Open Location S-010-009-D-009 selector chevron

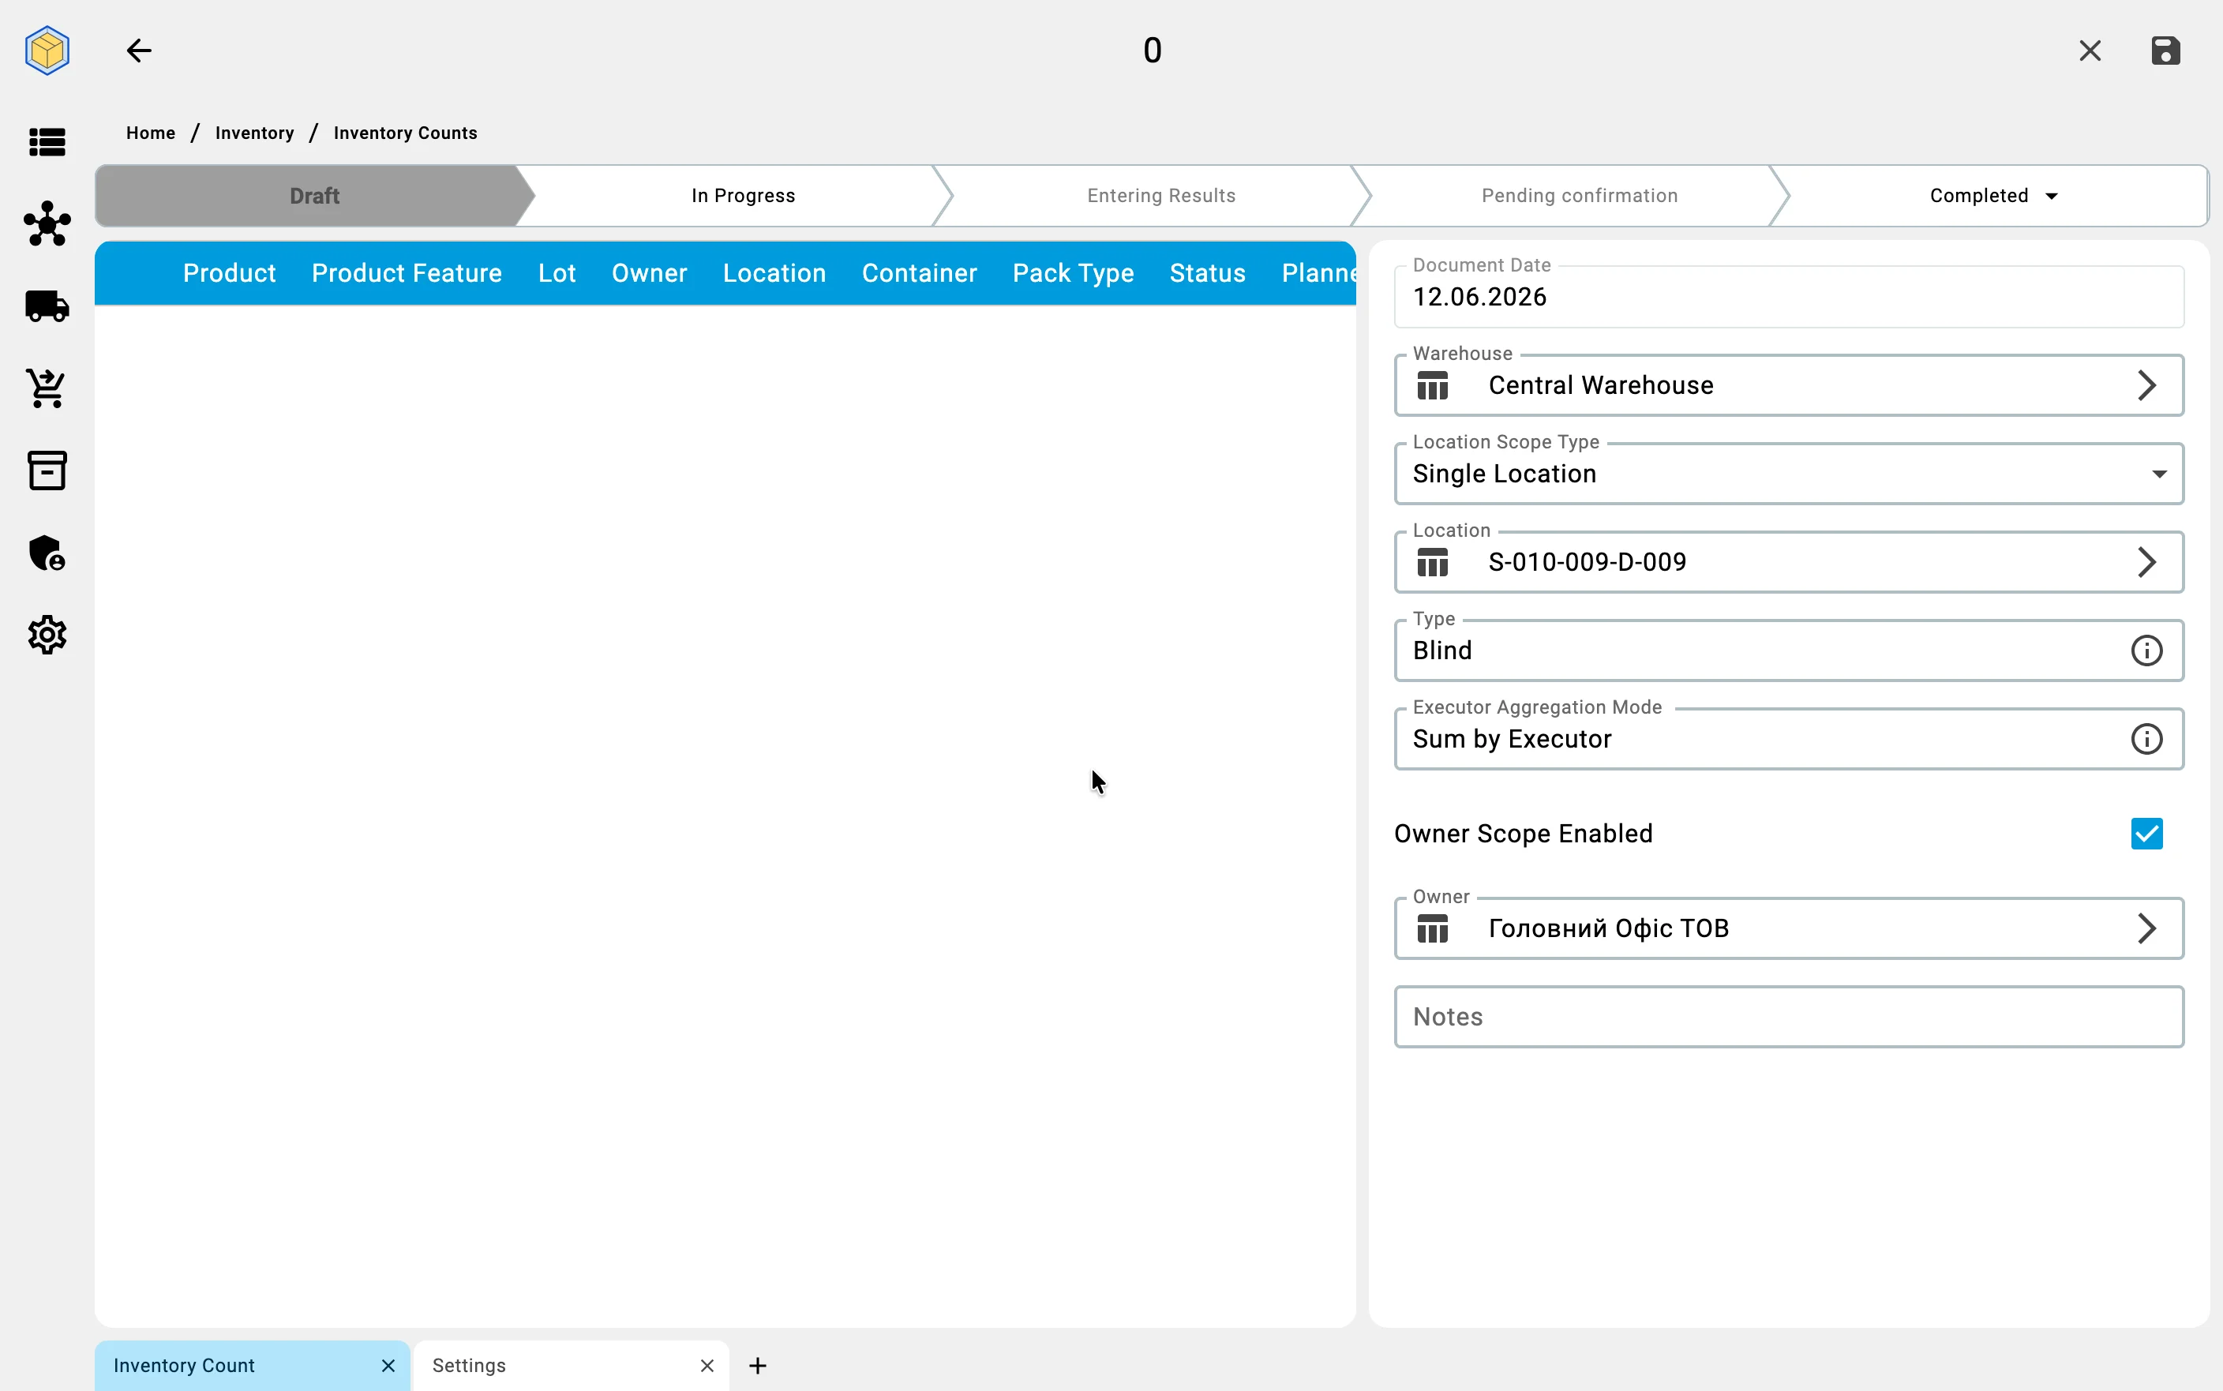click(2146, 562)
